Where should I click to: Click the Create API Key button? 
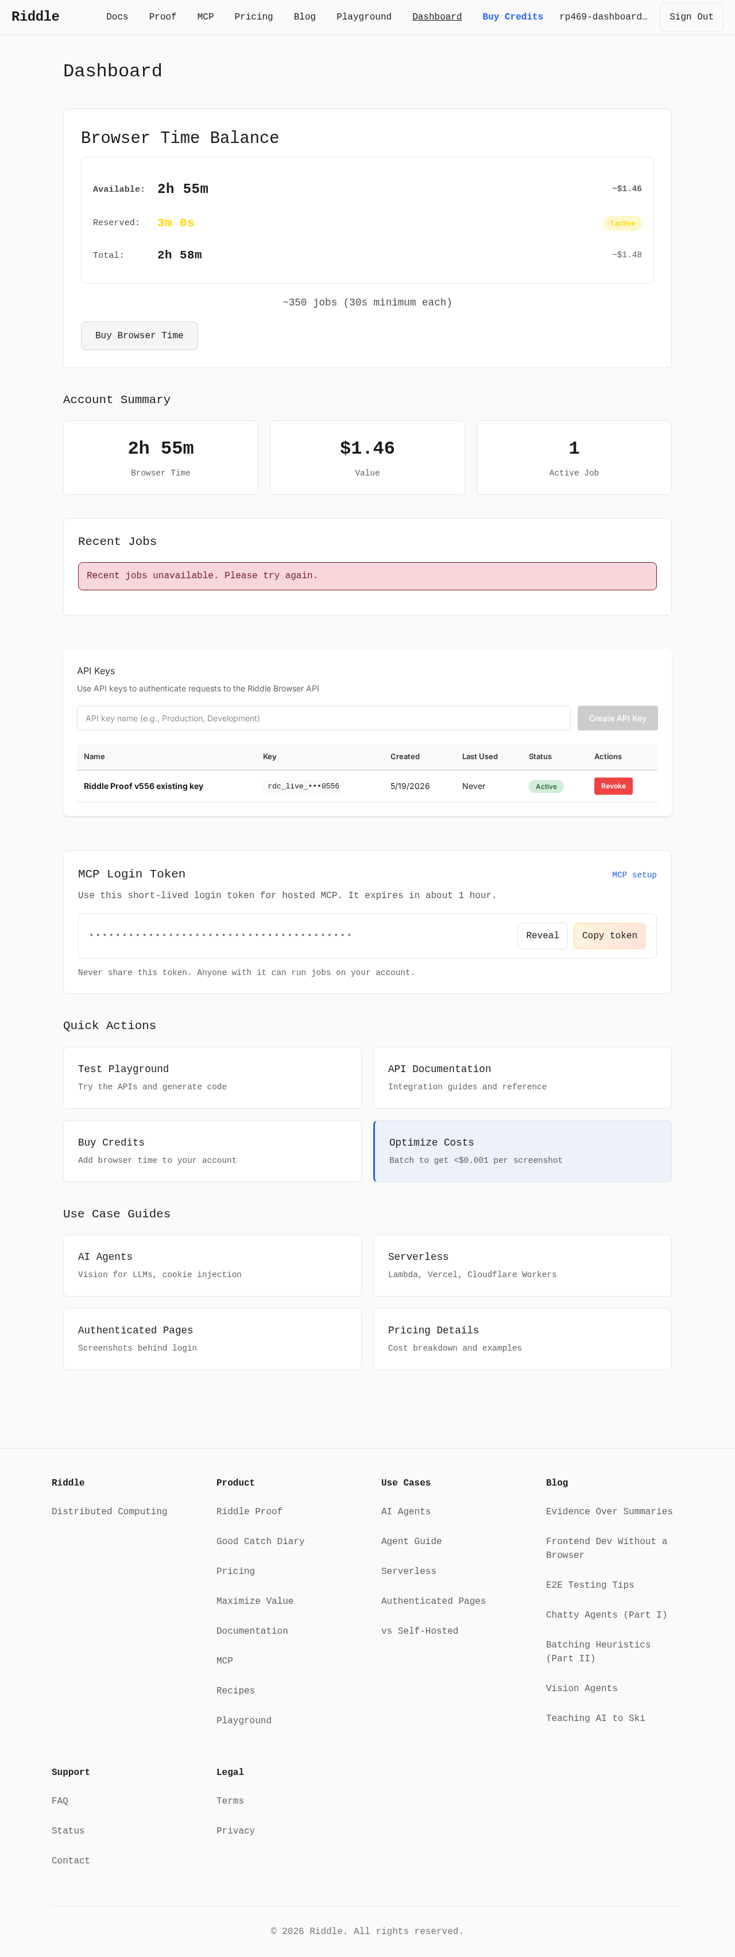click(x=617, y=718)
